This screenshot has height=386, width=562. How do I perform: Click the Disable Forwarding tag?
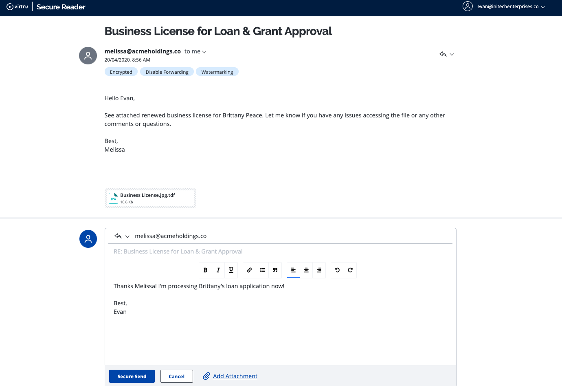[x=167, y=72]
